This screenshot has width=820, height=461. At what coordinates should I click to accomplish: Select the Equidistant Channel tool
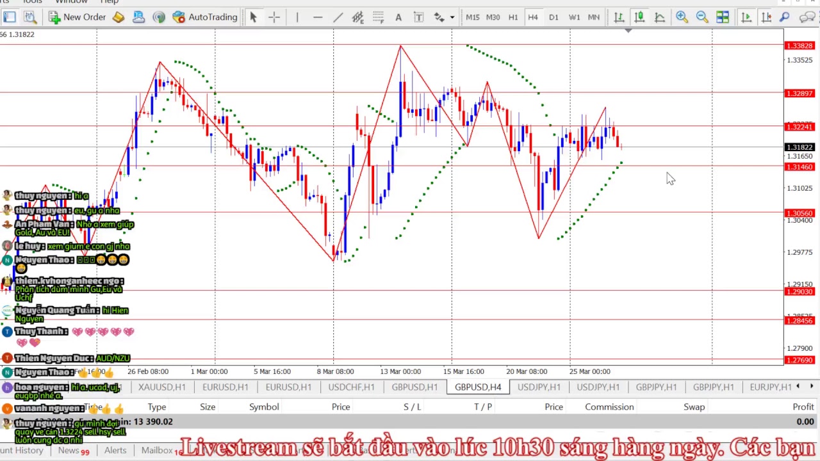pyautogui.click(x=357, y=17)
